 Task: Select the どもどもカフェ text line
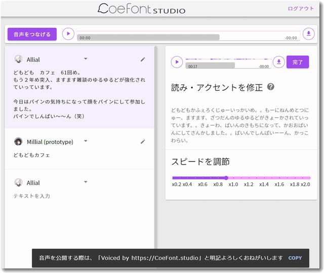coord(31,155)
